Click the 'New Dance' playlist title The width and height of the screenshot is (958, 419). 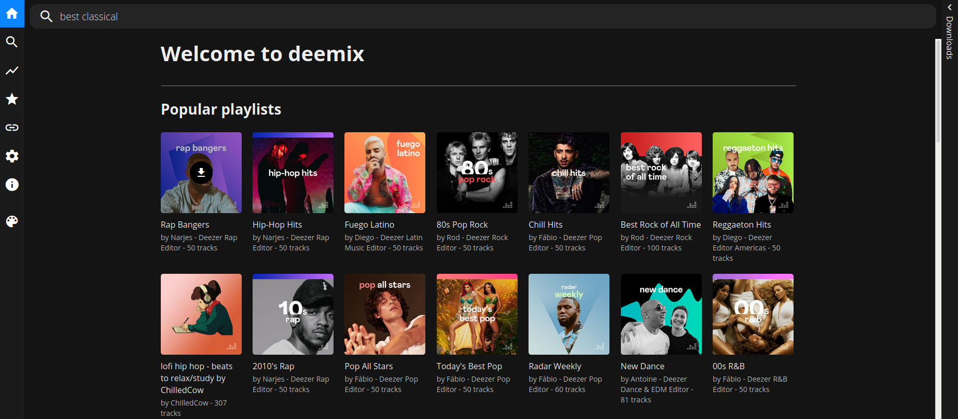point(643,366)
